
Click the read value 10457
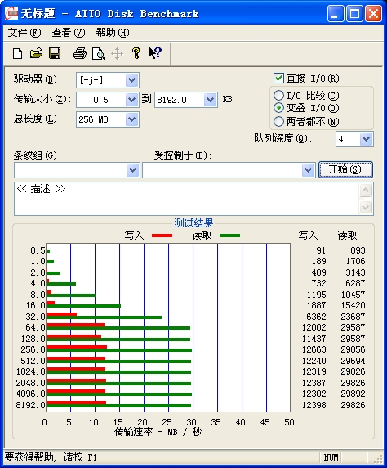(x=353, y=295)
